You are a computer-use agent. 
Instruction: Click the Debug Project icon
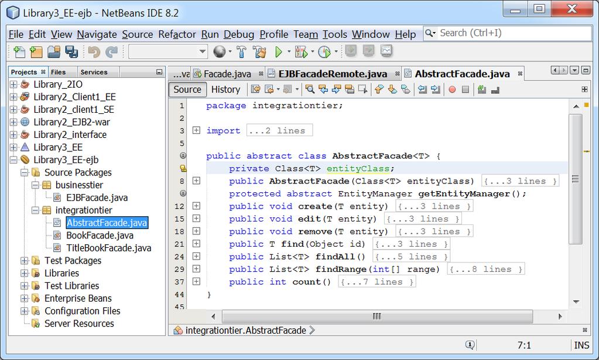tap(300, 51)
